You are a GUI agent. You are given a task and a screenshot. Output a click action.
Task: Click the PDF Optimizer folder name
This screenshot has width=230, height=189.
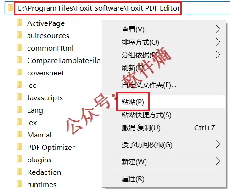[51, 148]
